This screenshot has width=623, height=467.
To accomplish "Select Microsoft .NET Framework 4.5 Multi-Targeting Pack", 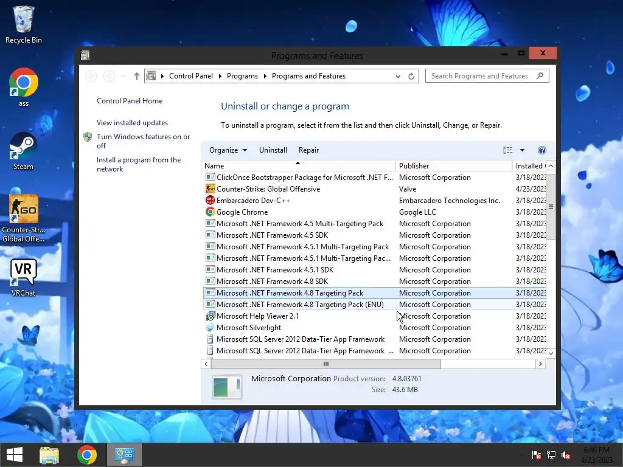I will (374, 224).
